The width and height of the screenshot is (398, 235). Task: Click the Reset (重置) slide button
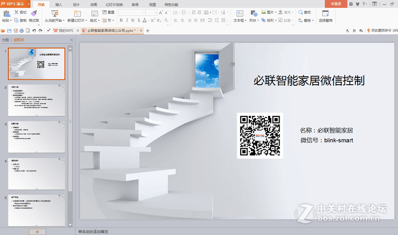pyautogui.click(x=108, y=12)
